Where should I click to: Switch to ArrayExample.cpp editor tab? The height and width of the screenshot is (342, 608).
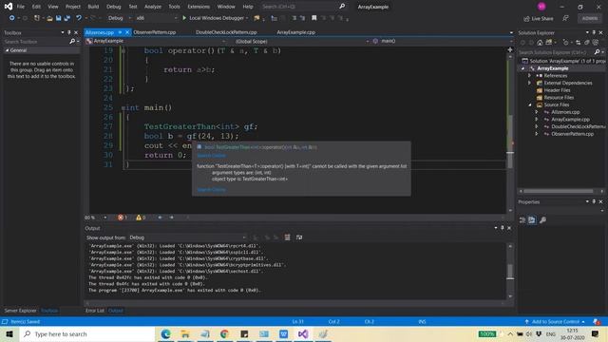pyautogui.click(x=295, y=32)
